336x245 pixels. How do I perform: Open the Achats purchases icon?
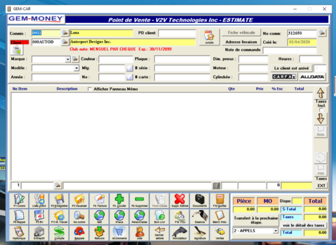coord(209,37)
